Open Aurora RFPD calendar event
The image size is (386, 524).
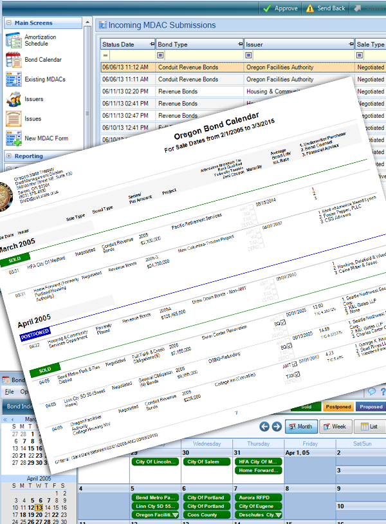[259, 498]
